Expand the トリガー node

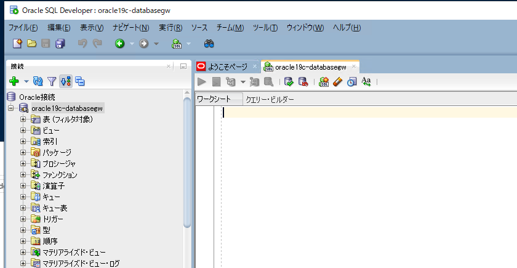pyautogui.click(x=23, y=219)
